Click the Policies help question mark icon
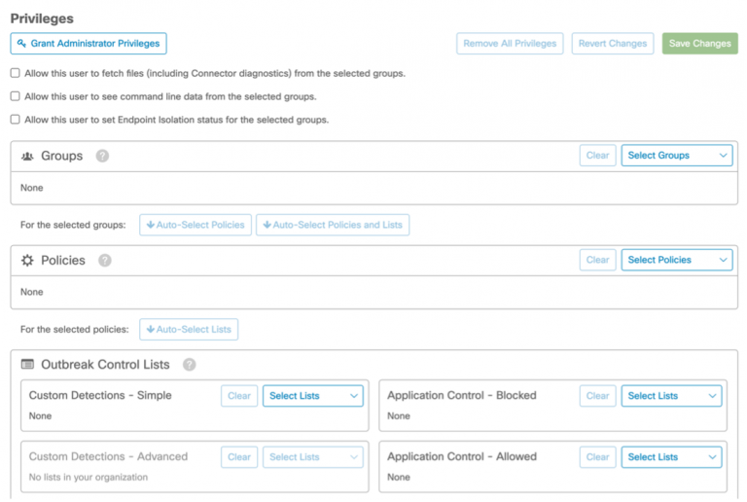Image resolution: width=747 pixels, height=502 pixels. 105,260
